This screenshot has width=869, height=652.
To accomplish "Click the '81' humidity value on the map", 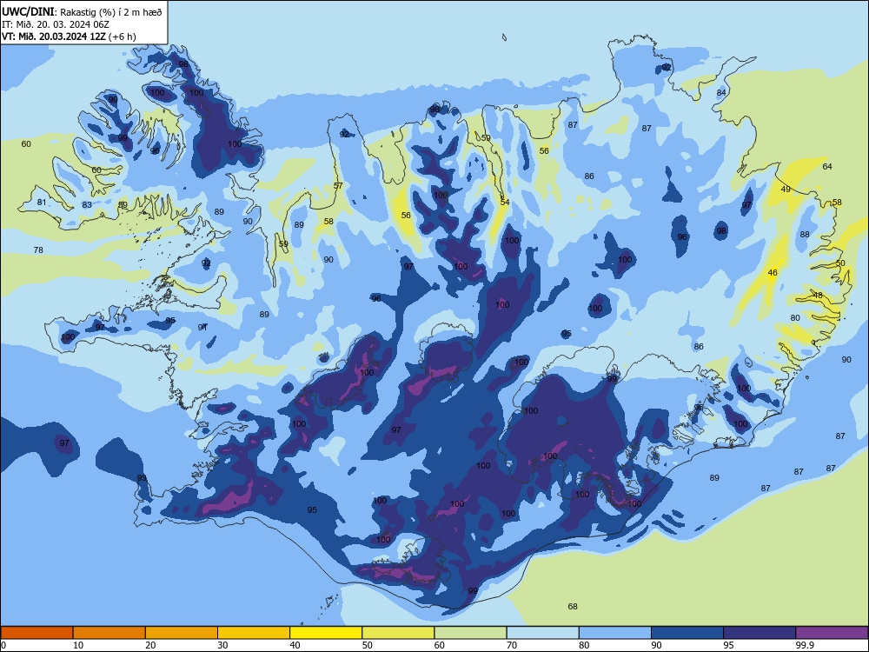I will (x=42, y=203).
